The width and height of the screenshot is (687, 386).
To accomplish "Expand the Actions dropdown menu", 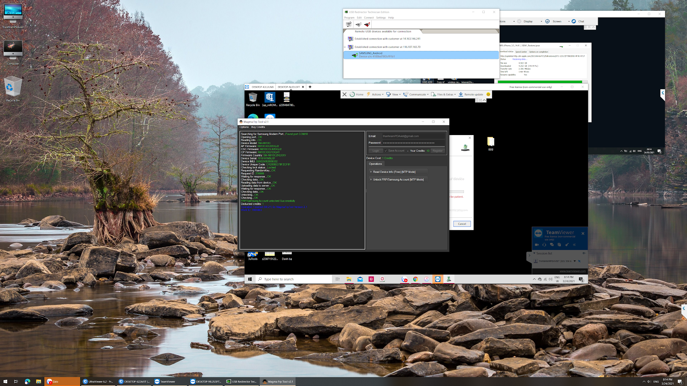I will (377, 94).
